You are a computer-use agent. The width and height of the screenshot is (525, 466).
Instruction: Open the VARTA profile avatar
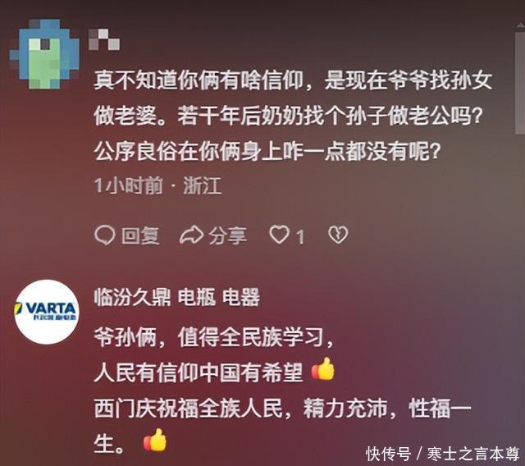tap(47, 312)
